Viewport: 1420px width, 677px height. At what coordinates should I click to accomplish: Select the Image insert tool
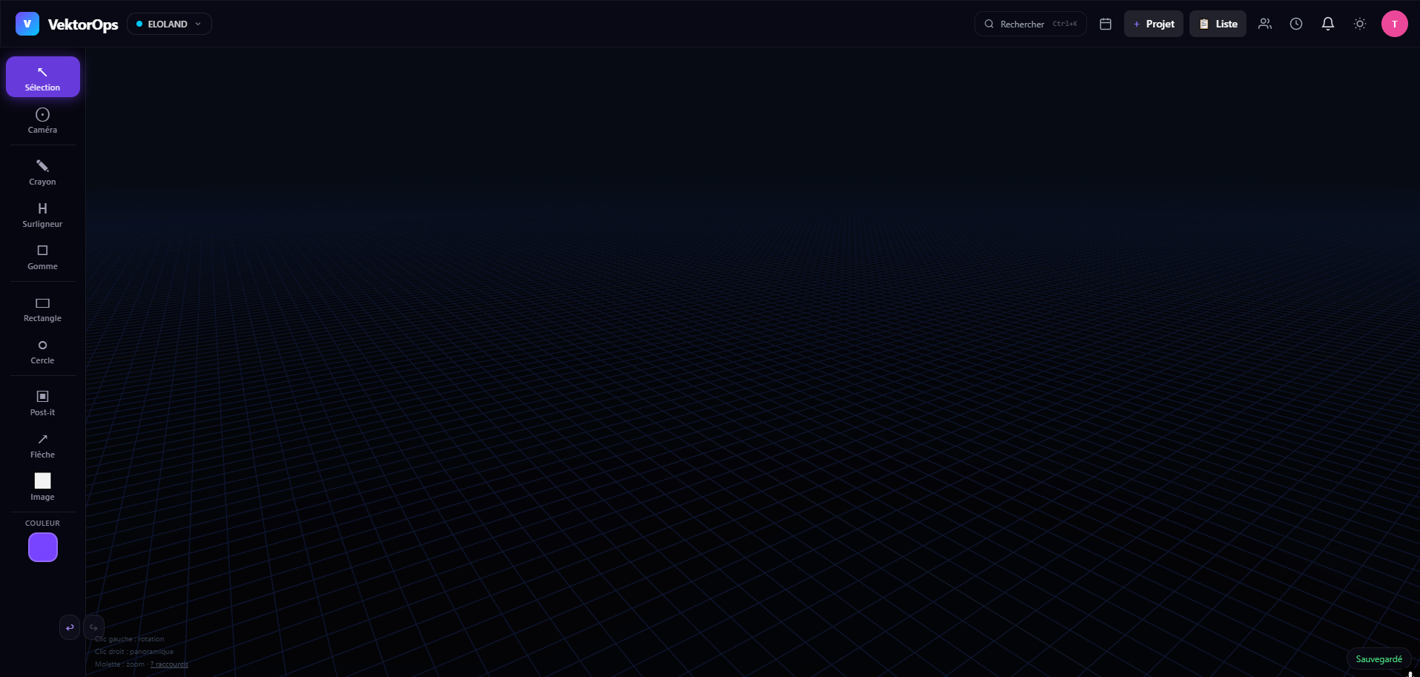[43, 487]
